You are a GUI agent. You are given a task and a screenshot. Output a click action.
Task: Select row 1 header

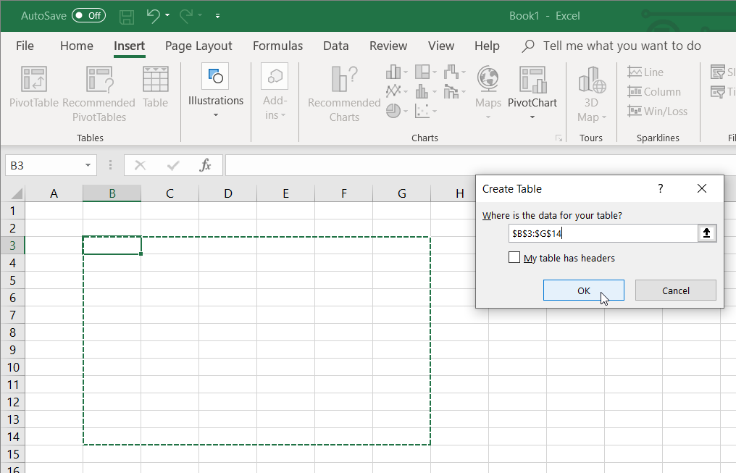click(12, 211)
